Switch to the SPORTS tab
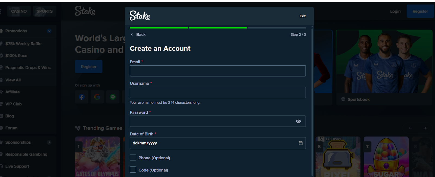Image resolution: width=435 pixels, height=177 pixels. click(45, 11)
